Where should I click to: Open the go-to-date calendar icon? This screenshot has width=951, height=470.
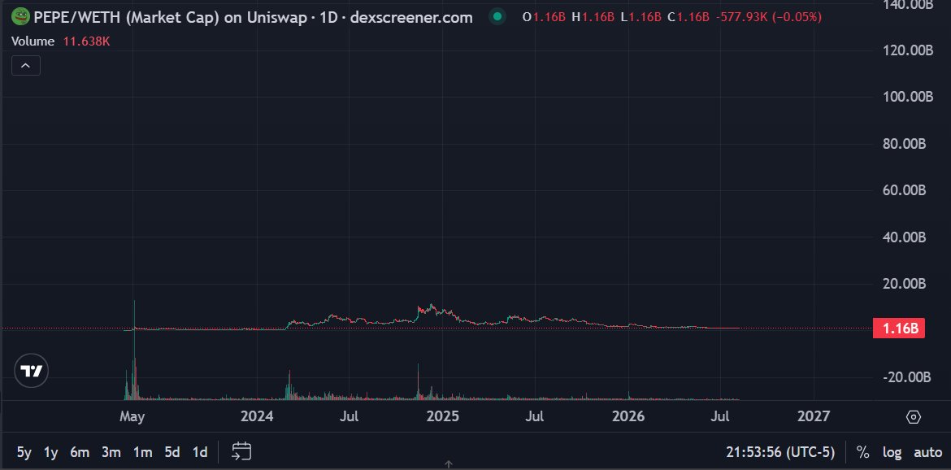click(241, 451)
